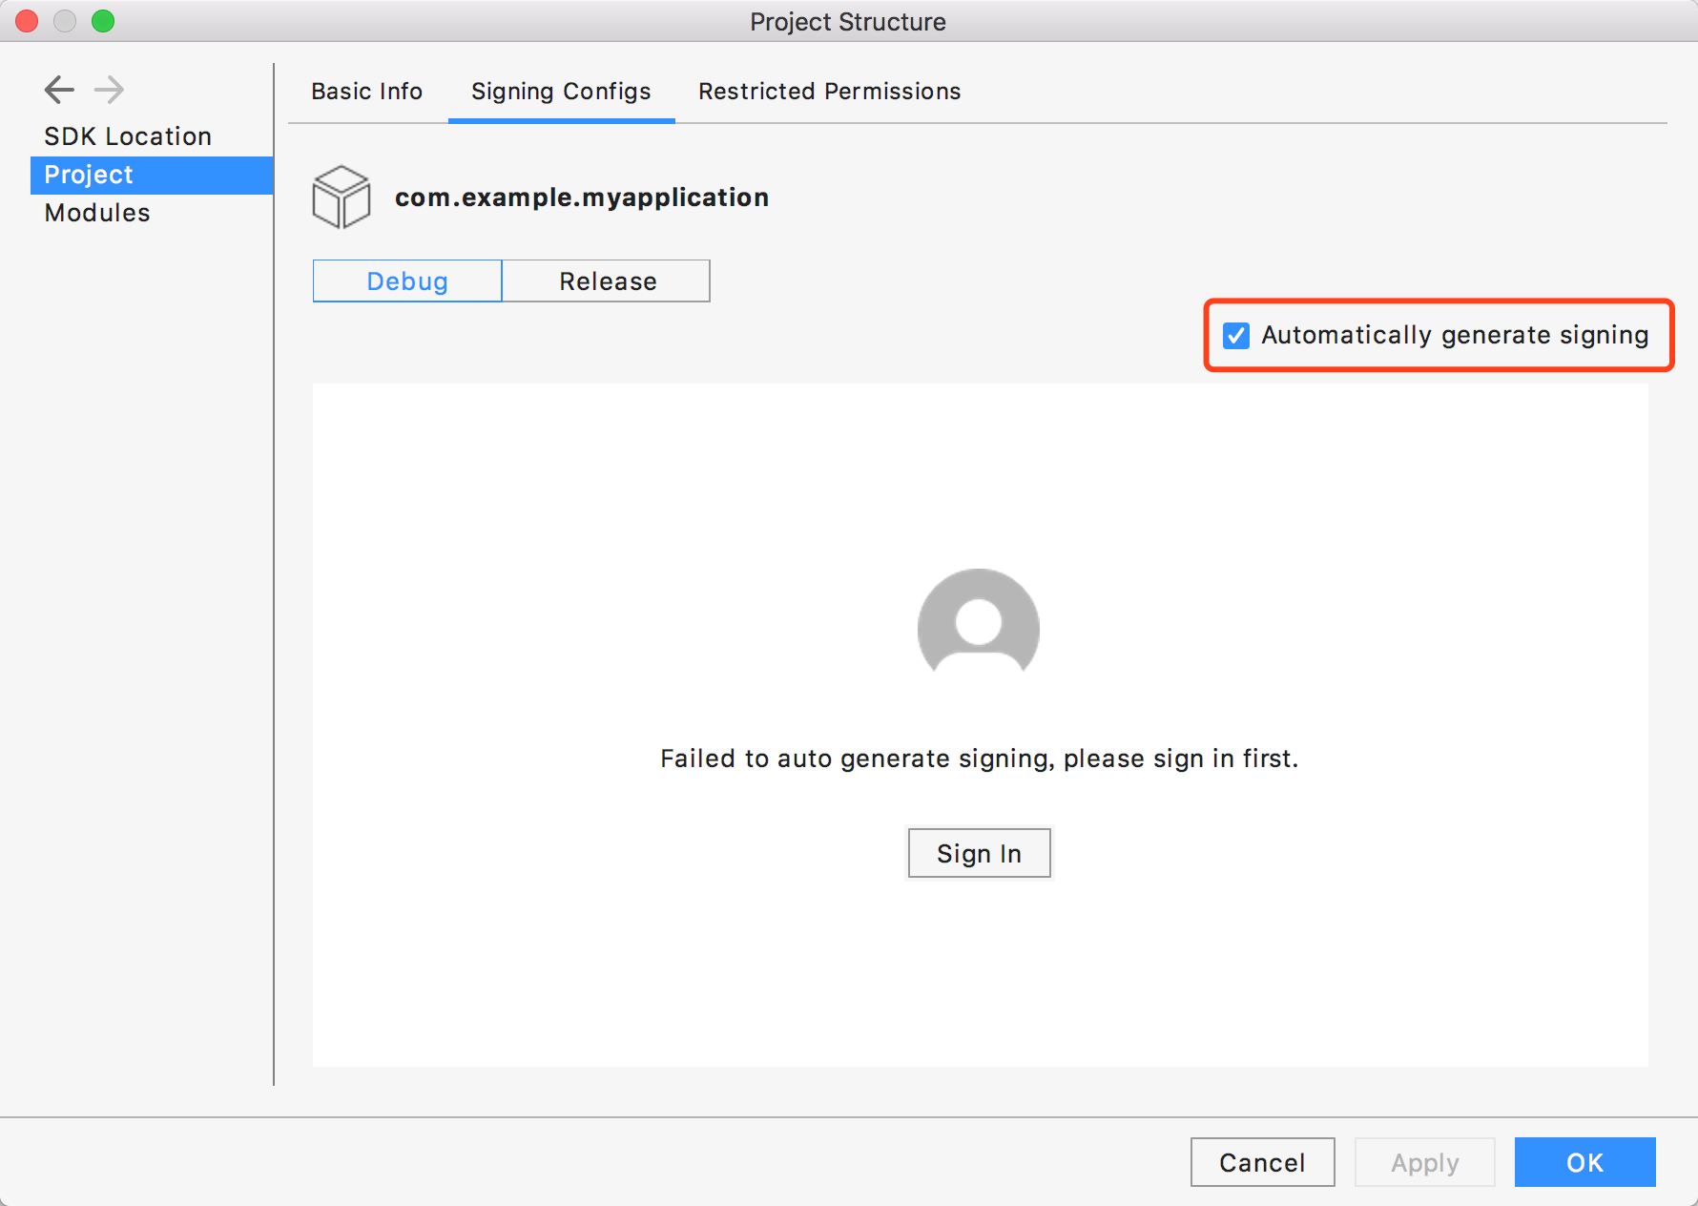Confirm with the OK button

point(1584,1162)
